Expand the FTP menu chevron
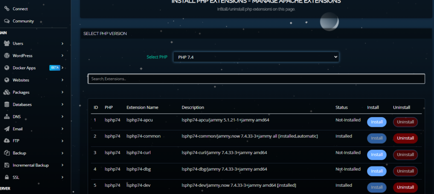 pos(63,141)
